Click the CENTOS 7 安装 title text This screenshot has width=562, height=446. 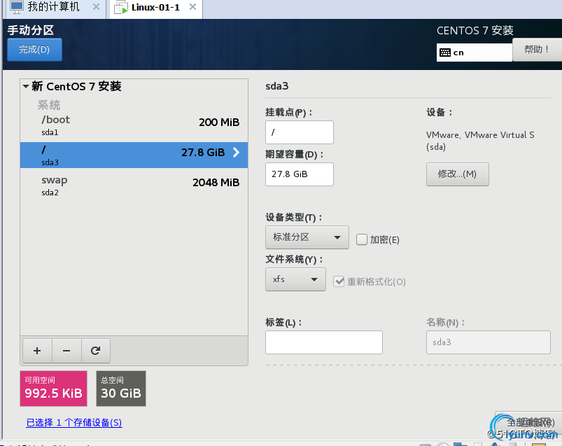475,31
